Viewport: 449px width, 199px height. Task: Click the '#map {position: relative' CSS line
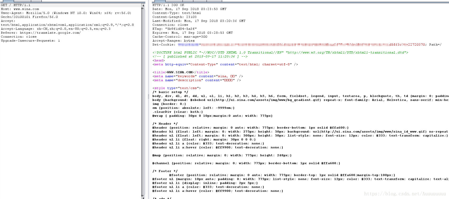click(x=222, y=155)
